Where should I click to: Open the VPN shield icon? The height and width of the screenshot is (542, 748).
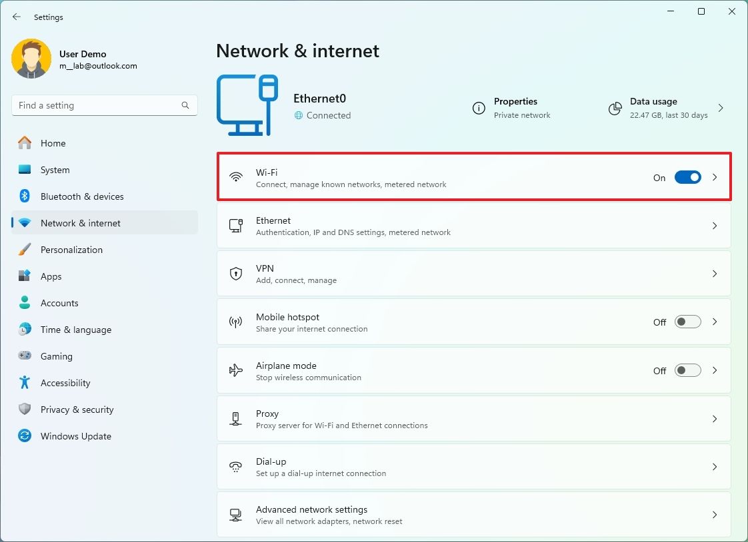[236, 274]
